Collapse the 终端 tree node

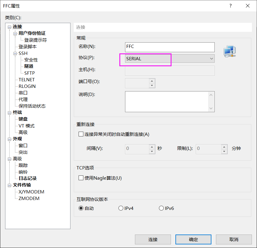(10, 113)
